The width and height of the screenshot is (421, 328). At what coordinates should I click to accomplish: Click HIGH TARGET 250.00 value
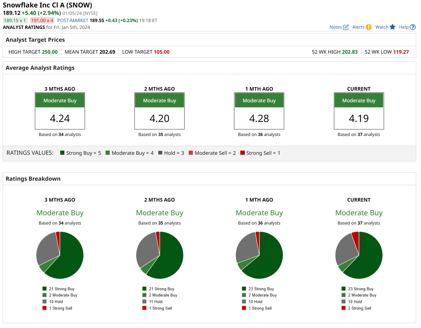tap(50, 52)
